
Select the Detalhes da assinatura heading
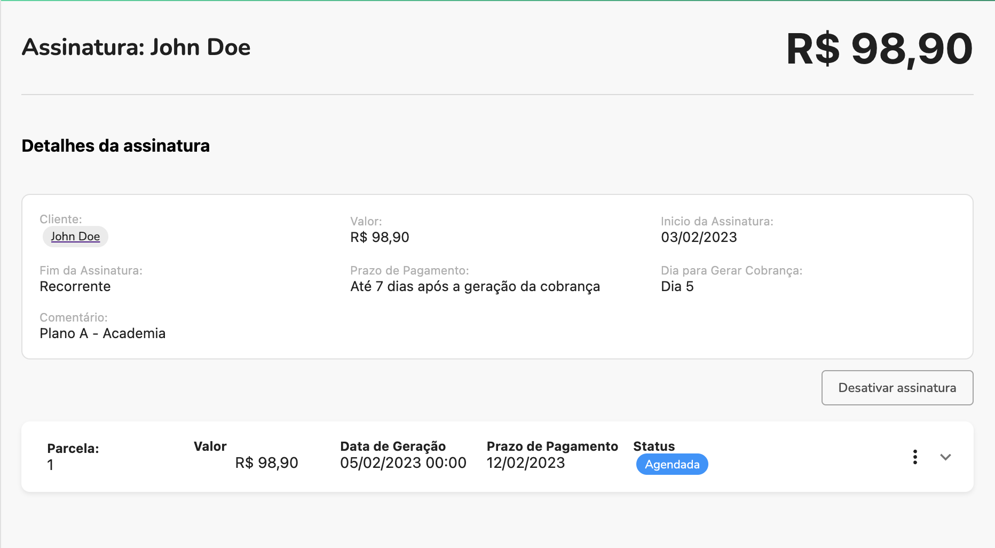click(116, 146)
